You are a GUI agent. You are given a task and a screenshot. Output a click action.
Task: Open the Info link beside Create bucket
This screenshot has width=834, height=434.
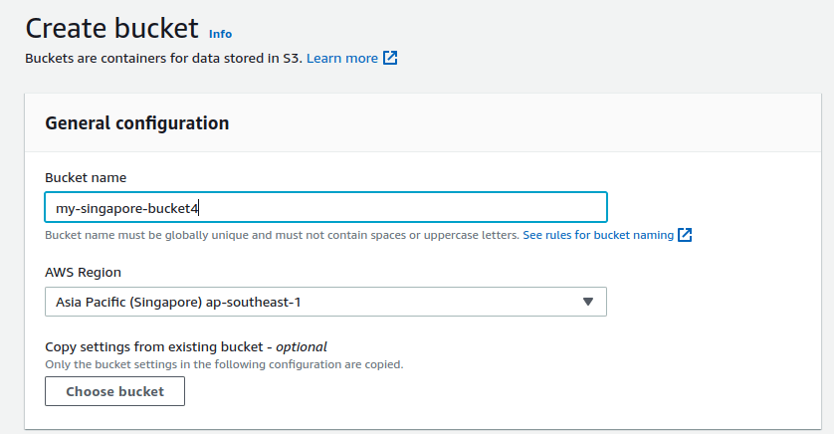coord(220,34)
